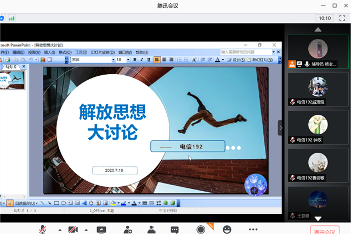This screenshot has width=351, height=234.
Task: Expand the arrow beside the microphone icon
Action: pos(59,229)
